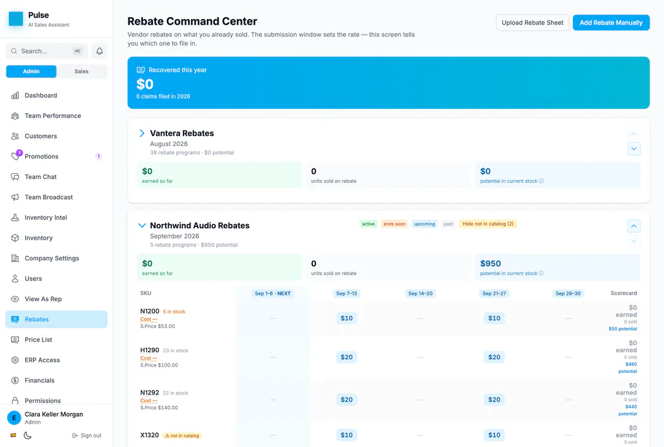Click the Team Broadcast megaphone icon
Screen dimensions: 664x447
[x=15, y=197]
